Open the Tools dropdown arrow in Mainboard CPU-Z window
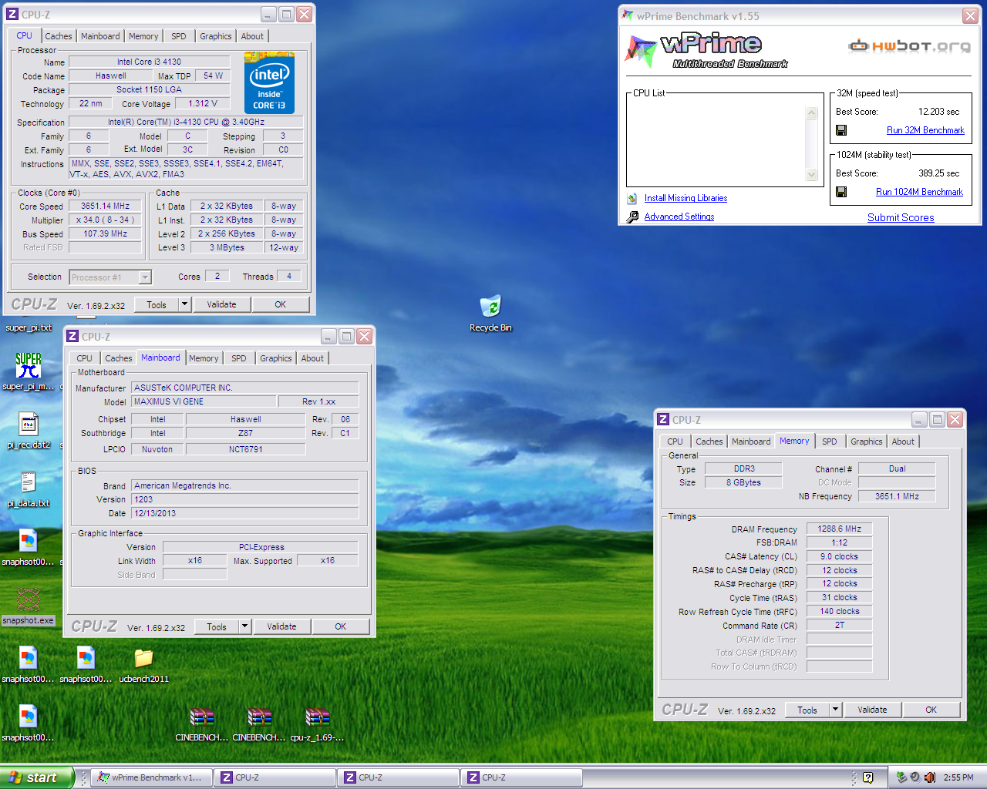This screenshot has height=789, width=987. point(244,626)
